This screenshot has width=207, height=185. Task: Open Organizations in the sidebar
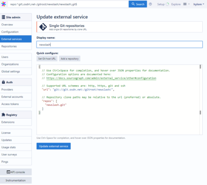(16, 64)
